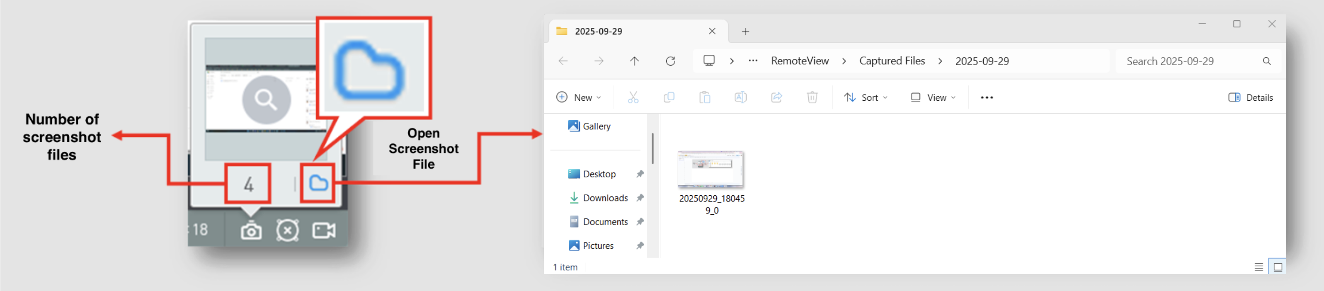Image resolution: width=1324 pixels, height=291 pixels.
Task: Add a new tab with plus button
Action: [x=745, y=32]
